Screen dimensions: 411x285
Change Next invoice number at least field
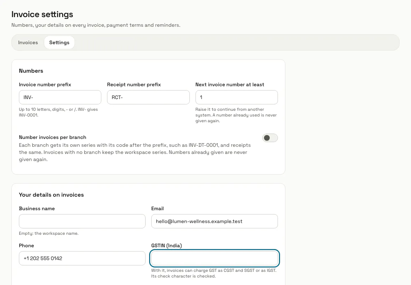point(237,97)
